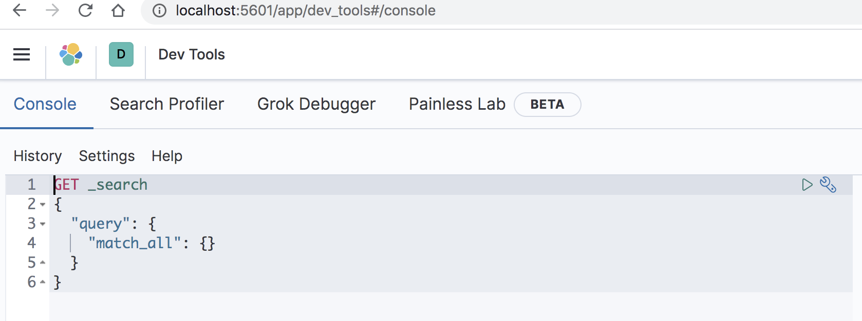862x321 pixels.
Task: Click the site information icon in address bar
Action: coord(159,10)
